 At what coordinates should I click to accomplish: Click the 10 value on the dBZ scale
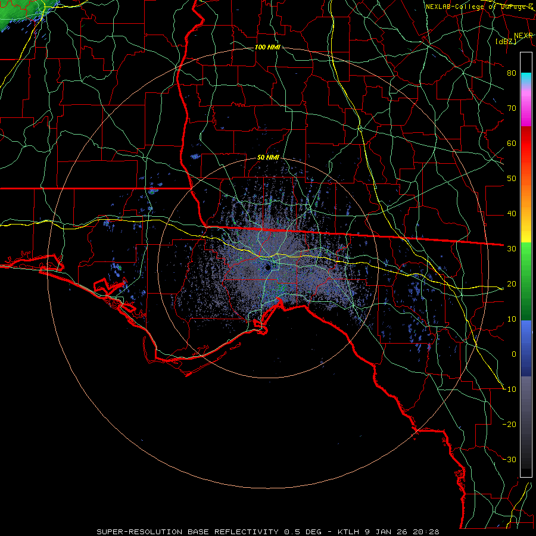(512, 319)
